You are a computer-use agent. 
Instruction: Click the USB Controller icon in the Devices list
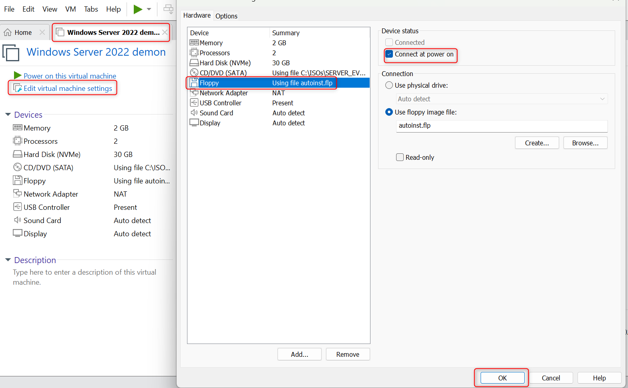click(x=17, y=207)
